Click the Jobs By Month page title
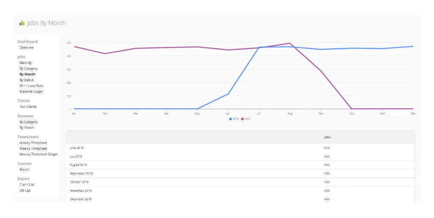 pos(47,23)
